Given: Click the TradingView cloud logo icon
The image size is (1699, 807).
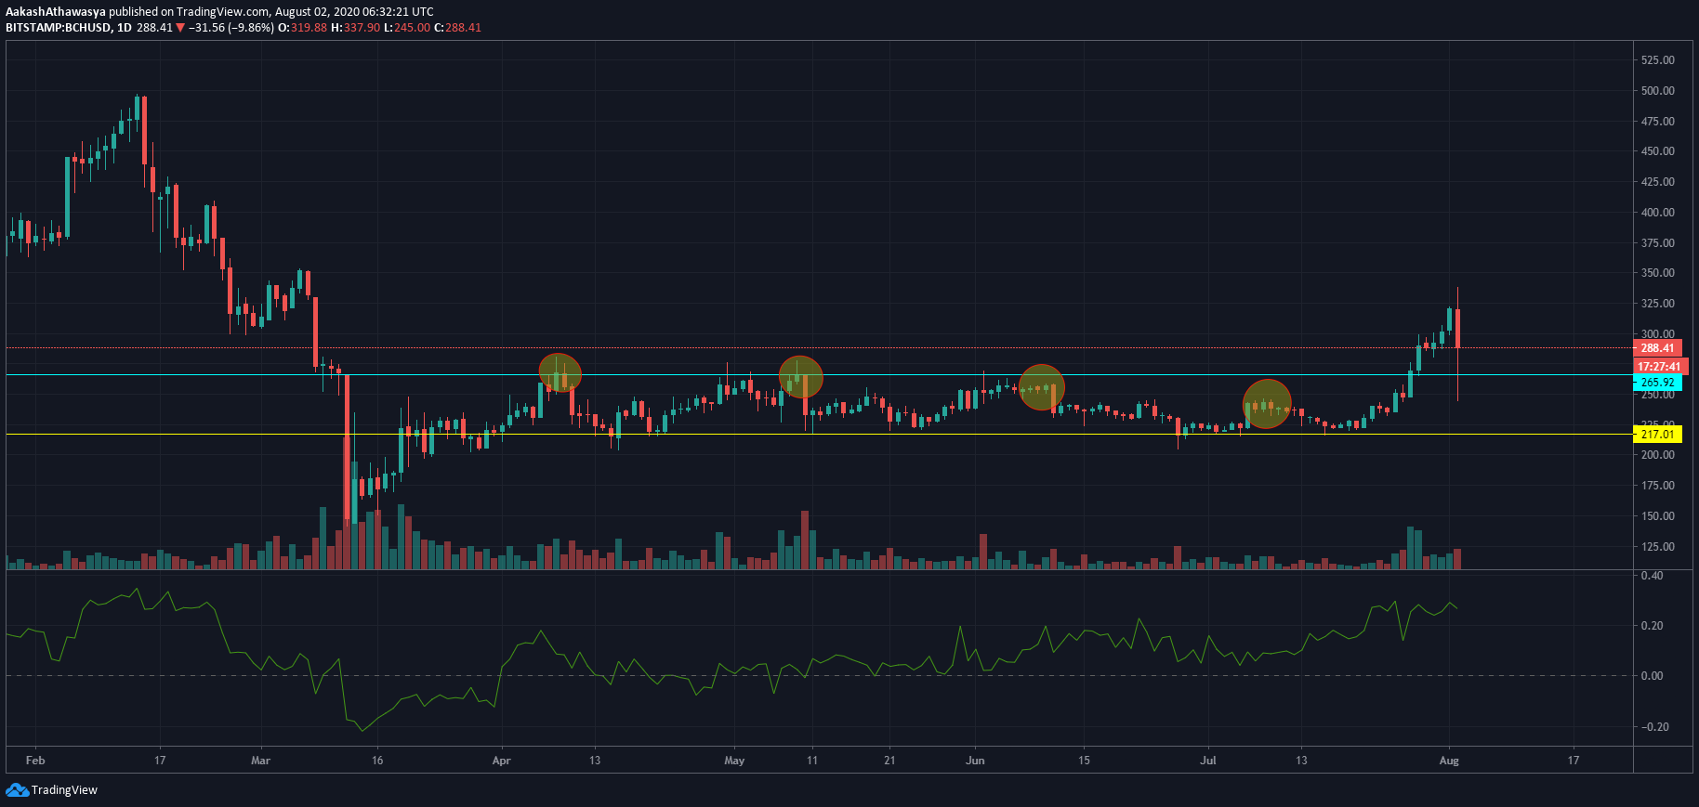Looking at the screenshot, I should [x=17, y=789].
